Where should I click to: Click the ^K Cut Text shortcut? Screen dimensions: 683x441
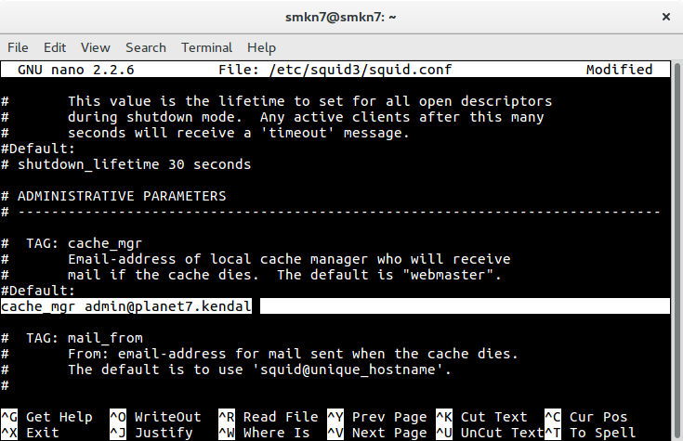coord(481,417)
